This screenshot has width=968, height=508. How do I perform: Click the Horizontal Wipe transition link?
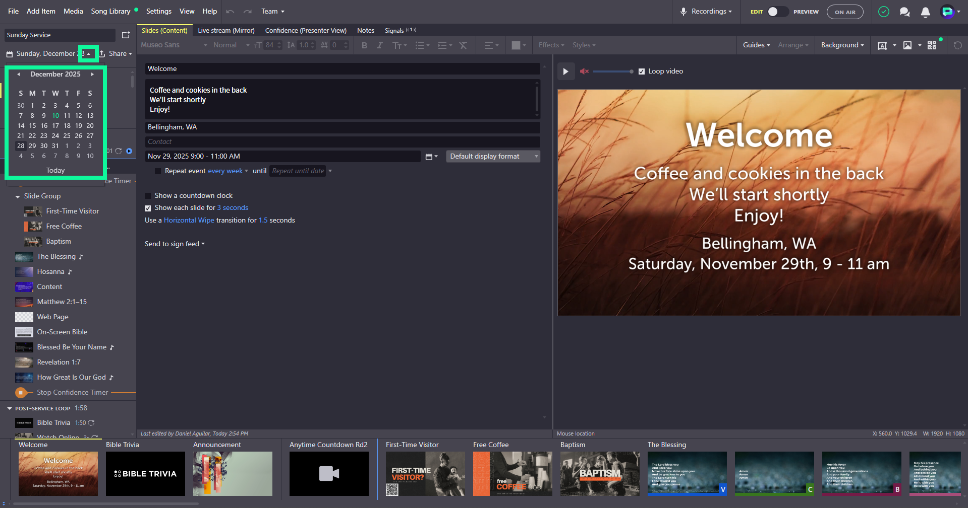(189, 221)
